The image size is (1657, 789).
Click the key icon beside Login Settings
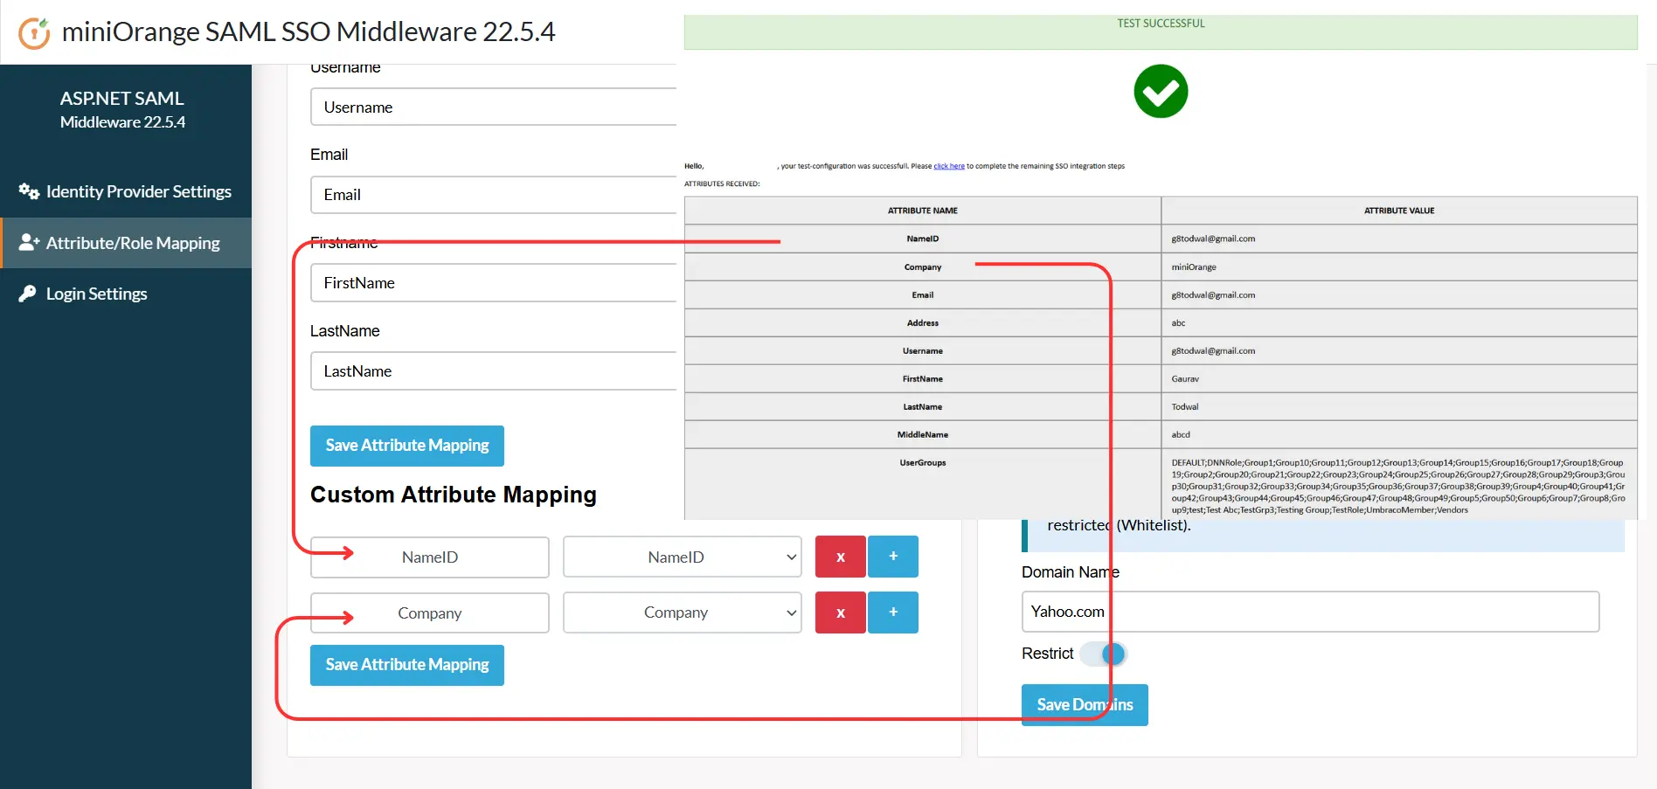pyautogui.click(x=26, y=294)
